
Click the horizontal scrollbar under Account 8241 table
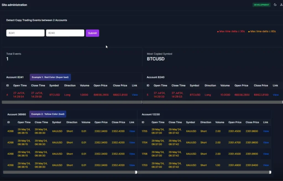click(72, 102)
